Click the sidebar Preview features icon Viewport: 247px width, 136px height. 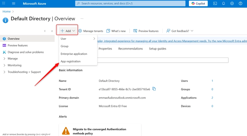coord(4,46)
